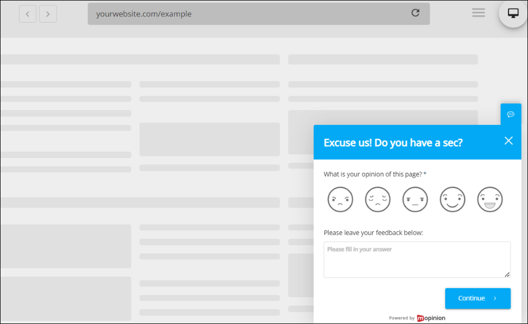The image size is (528, 324).
Task: Select the neutral face rating
Action: tap(415, 199)
